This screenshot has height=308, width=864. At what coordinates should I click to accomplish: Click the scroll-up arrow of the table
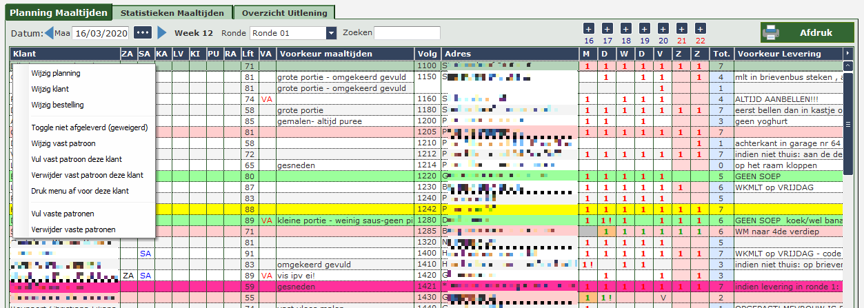(848, 66)
